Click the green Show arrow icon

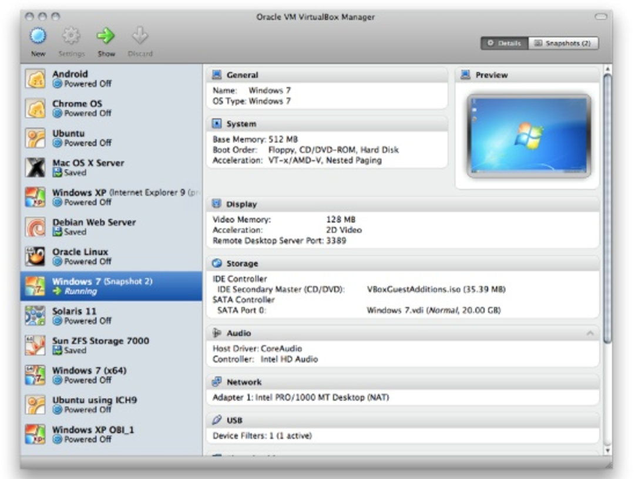(106, 36)
